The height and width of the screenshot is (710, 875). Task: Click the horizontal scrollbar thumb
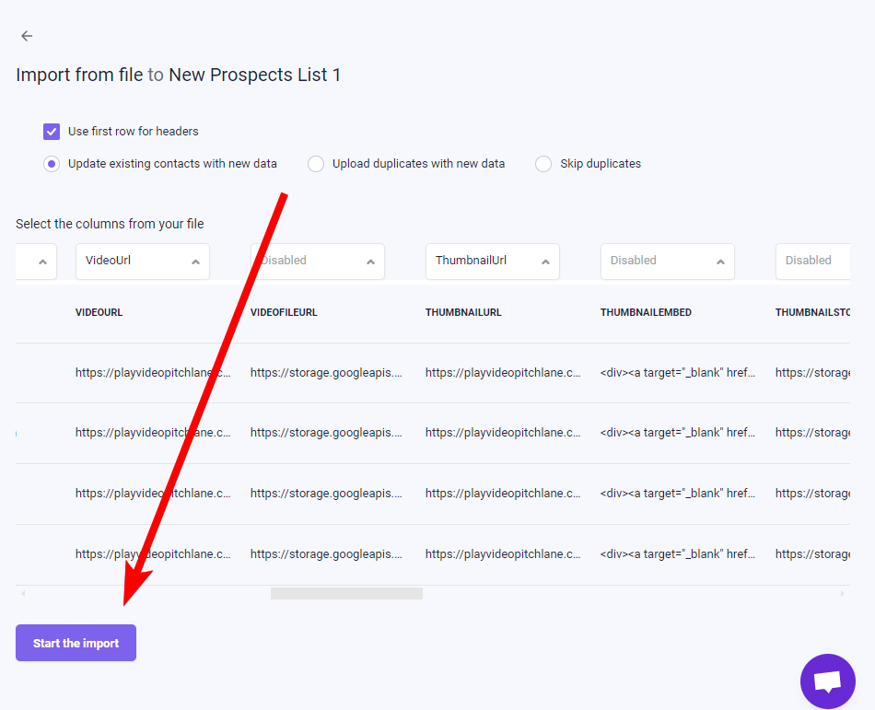tap(346, 593)
